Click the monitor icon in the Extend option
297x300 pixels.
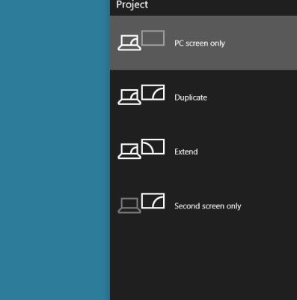tap(153, 146)
